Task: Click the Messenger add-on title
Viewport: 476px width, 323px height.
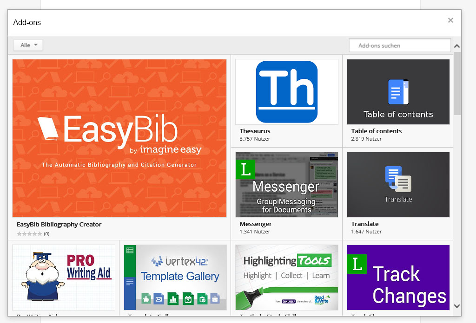Action: [x=256, y=224]
